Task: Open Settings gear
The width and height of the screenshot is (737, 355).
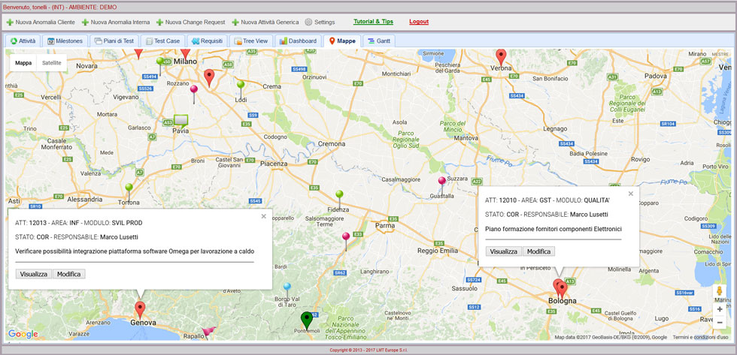Action: tap(308, 22)
